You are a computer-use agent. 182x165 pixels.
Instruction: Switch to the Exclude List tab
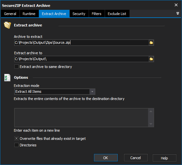tap(117, 14)
